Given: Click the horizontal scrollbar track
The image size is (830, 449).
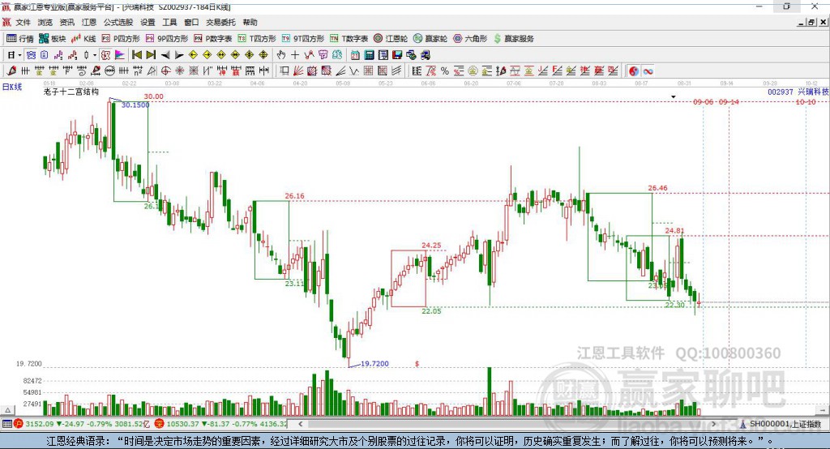Looking at the screenshot, I should (507, 424).
